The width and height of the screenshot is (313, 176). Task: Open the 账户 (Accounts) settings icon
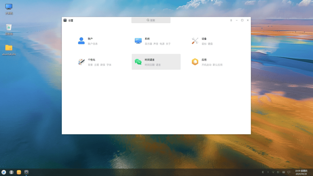point(81,41)
